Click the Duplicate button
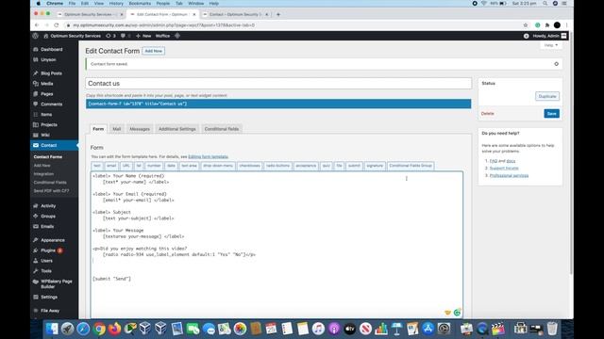604x339 pixels. pos(547,96)
